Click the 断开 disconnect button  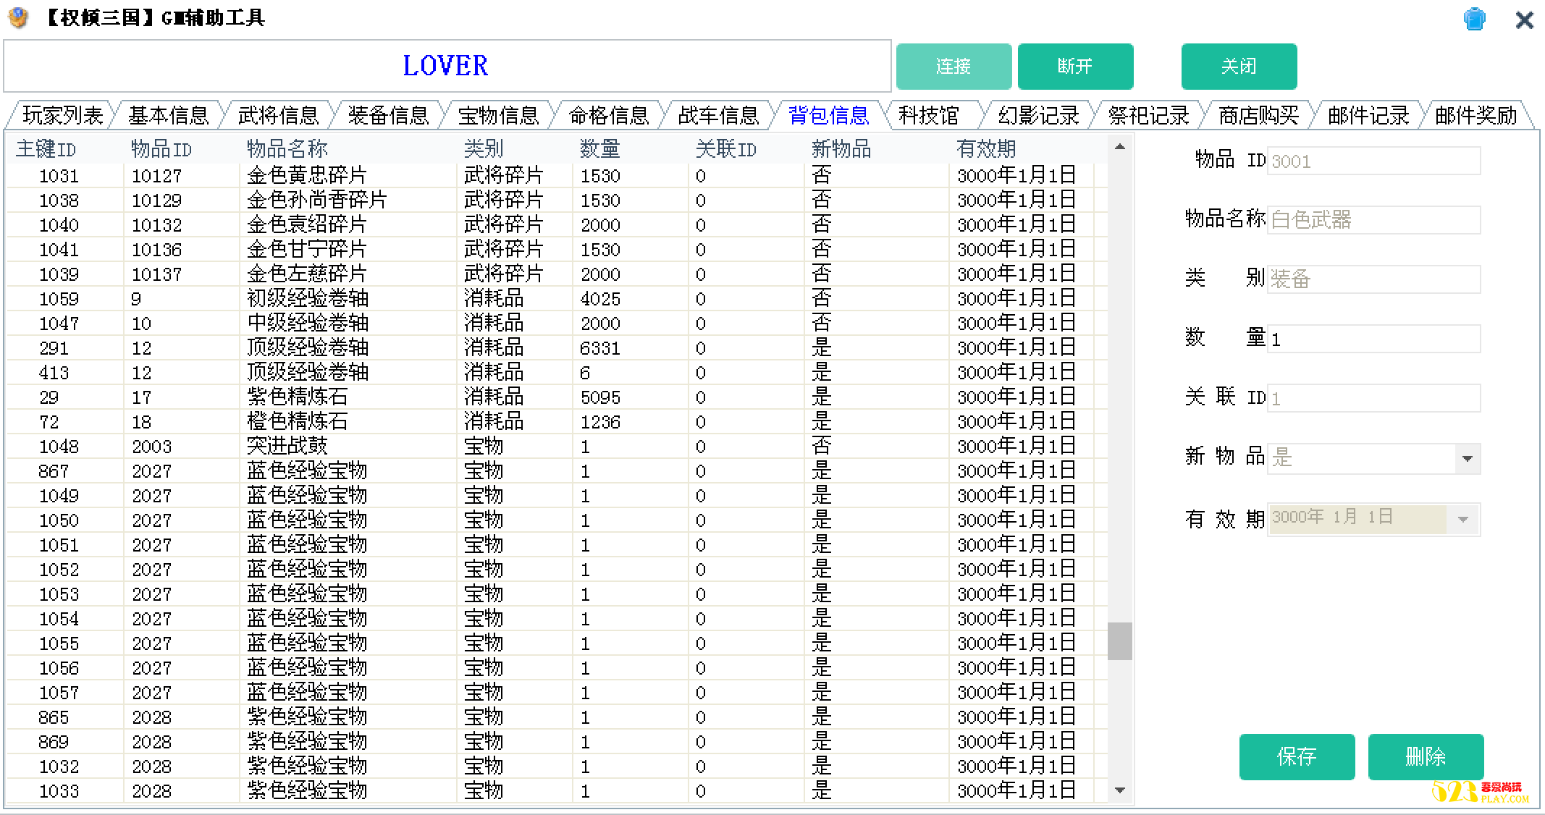[x=1075, y=66]
